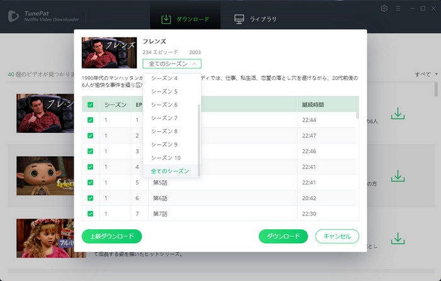Click the TunePat logo icon

tap(13, 16)
